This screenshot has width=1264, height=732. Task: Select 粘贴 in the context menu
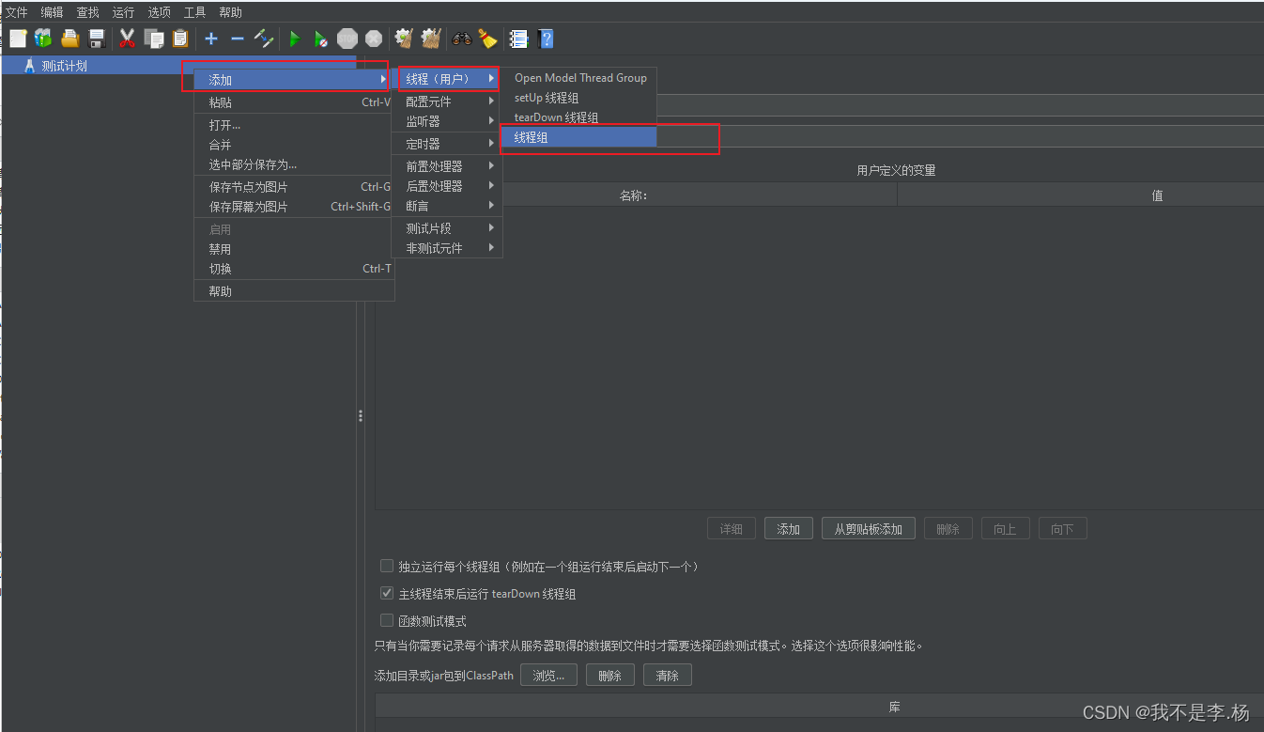pos(294,102)
